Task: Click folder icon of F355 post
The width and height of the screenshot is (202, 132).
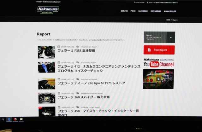Action: point(78,47)
